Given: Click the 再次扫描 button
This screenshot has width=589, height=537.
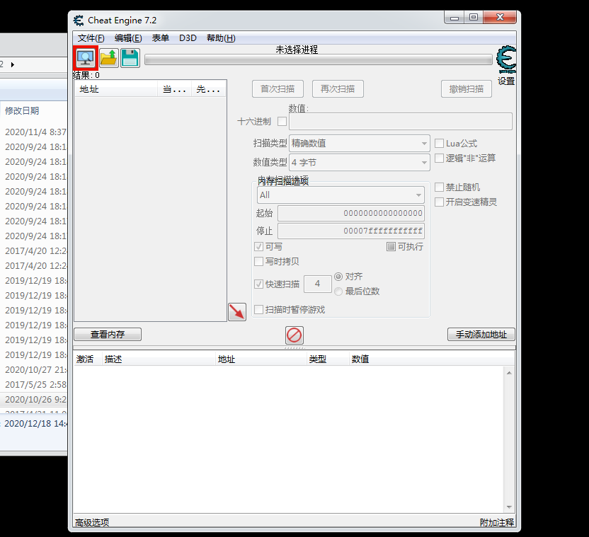Looking at the screenshot, I should point(338,89).
